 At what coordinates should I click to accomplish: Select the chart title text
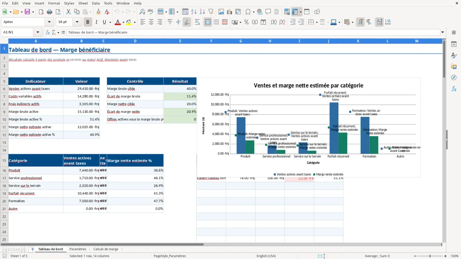coord(308,86)
